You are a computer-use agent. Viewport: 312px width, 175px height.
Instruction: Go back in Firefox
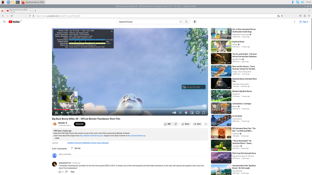pyautogui.click(x=3, y=16)
